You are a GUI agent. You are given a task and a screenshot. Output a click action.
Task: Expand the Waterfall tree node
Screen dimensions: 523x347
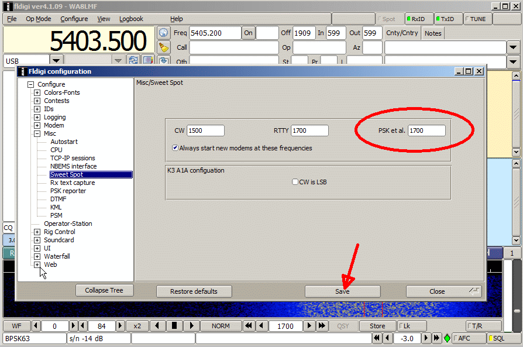click(37, 256)
